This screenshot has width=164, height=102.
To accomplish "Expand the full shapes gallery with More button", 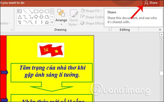I will (52, 22).
